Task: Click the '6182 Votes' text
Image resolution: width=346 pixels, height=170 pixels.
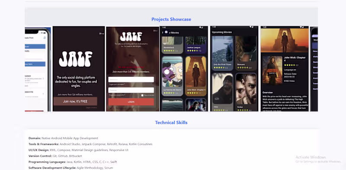Action: tap(289, 81)
